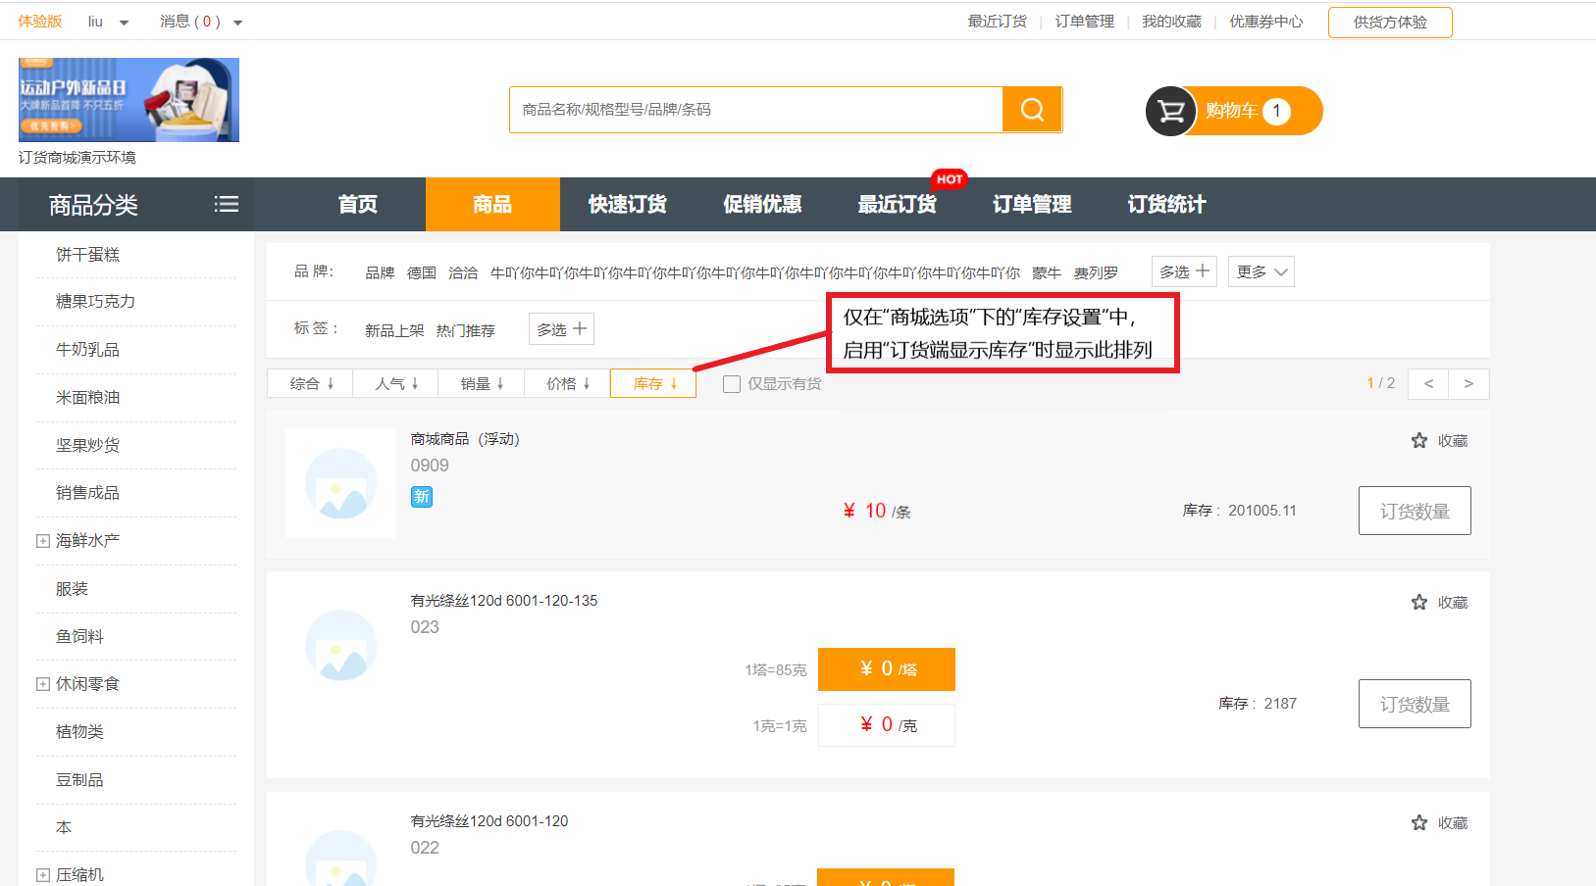The width and height of the screenshot is (1596, 886).
Task: Click the 供货方体验 button
Action: (x=1390, y=22)
